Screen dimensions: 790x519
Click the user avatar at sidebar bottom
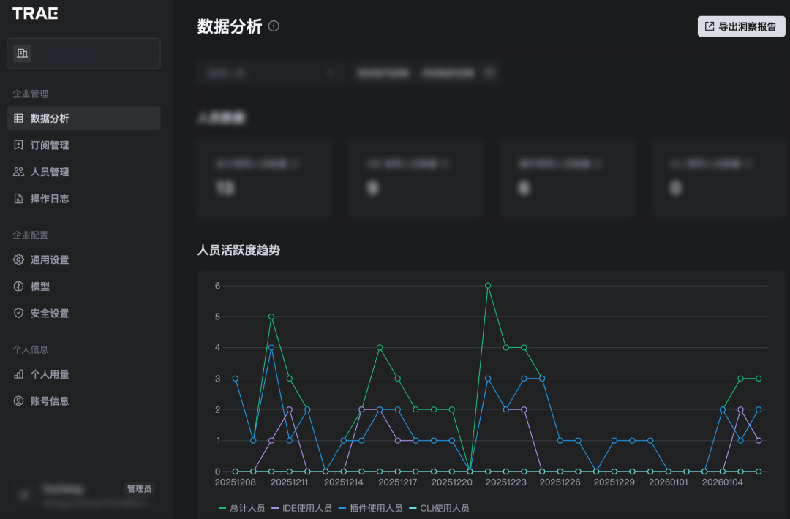coord(23,496)
